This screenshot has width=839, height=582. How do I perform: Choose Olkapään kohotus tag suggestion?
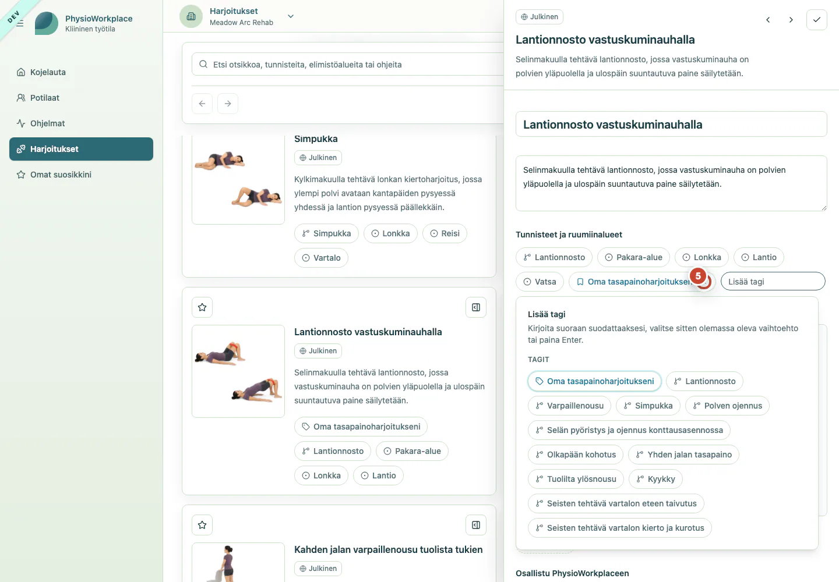coord(576,455)
